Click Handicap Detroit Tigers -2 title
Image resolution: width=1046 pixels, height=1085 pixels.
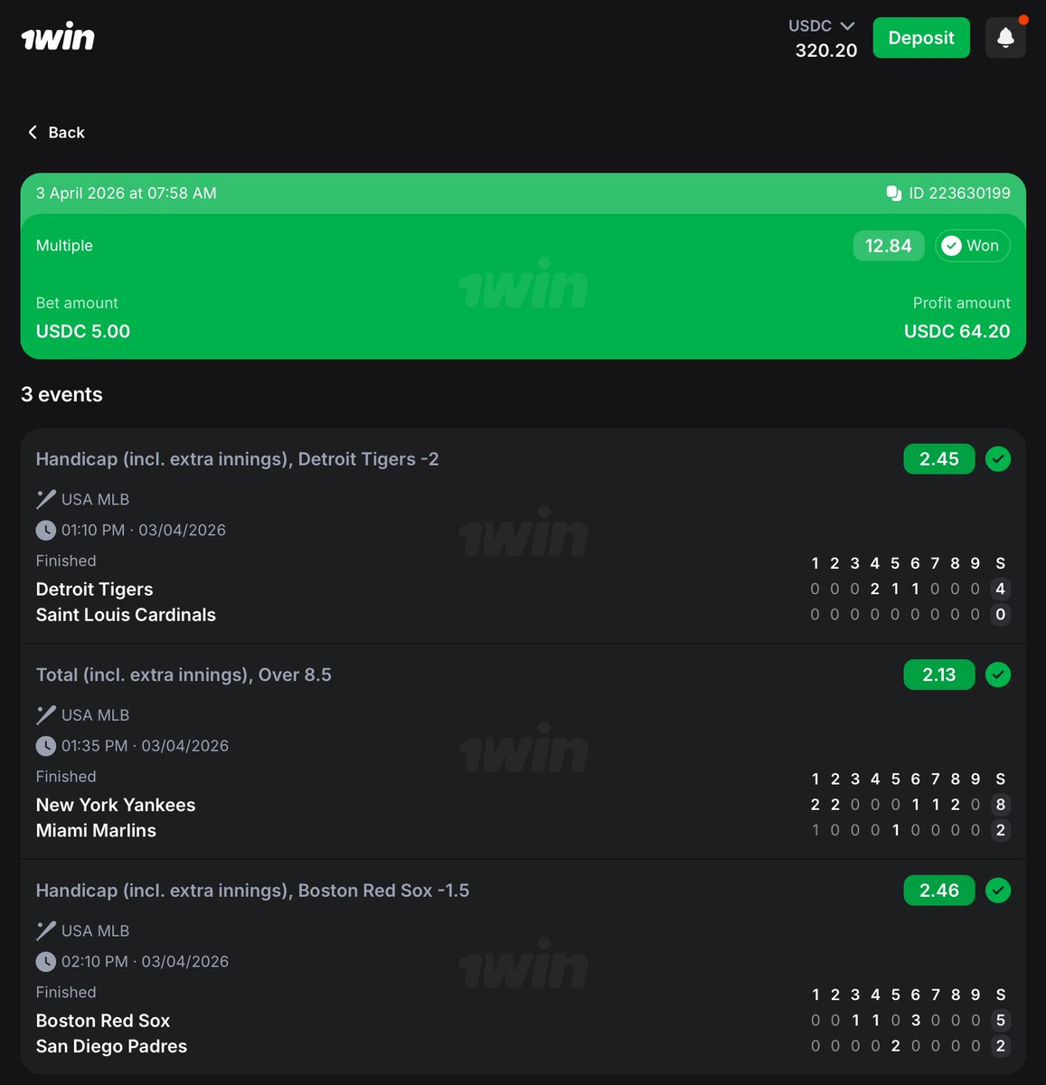click(237, 459)
